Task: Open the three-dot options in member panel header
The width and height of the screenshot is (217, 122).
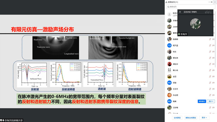Action: [210, 2]
